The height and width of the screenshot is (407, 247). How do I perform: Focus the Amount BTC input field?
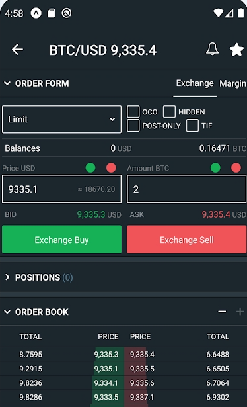186,189
